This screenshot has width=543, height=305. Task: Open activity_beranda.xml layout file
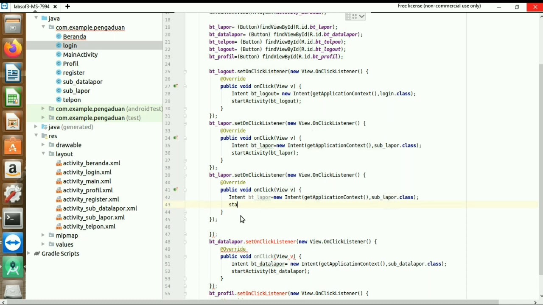[x=91, y=163]
